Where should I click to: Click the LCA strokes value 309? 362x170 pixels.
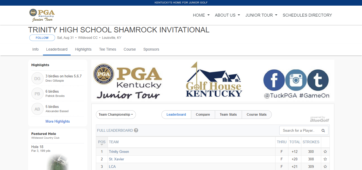tap(311, 167)
